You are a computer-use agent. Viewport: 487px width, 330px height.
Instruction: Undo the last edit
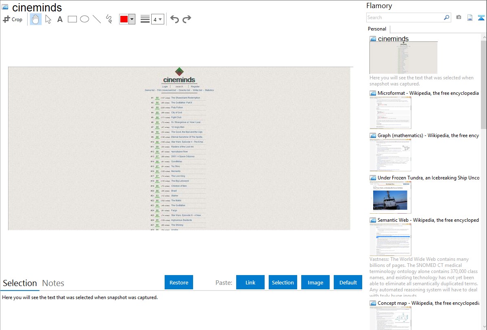(x=174, y=19)
